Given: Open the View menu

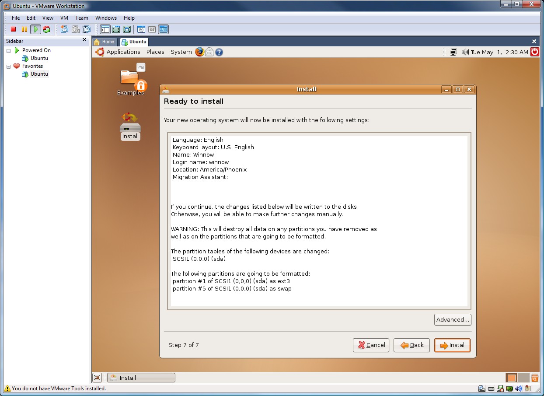Looking at the screenshot, I should pos(48,18).
